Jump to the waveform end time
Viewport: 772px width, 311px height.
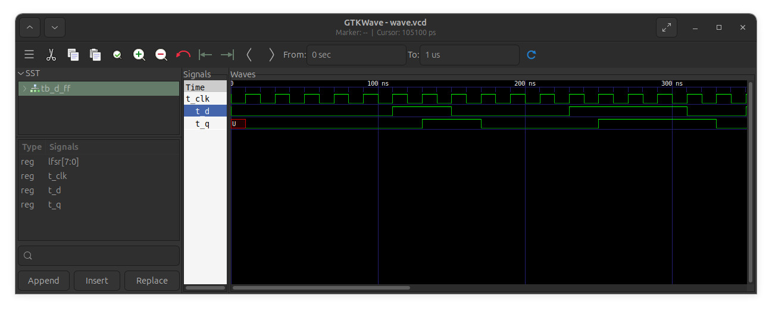pyautogui.click(x=227, y=55)
